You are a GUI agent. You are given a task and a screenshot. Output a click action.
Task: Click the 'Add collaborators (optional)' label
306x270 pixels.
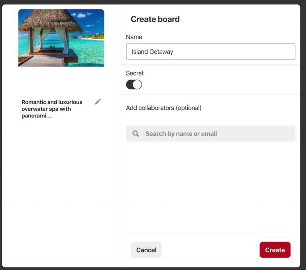(x=164, y=108)
